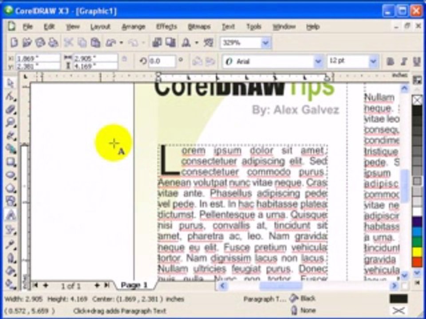Click the Paste toolbar icon

[x=95, y=43]
